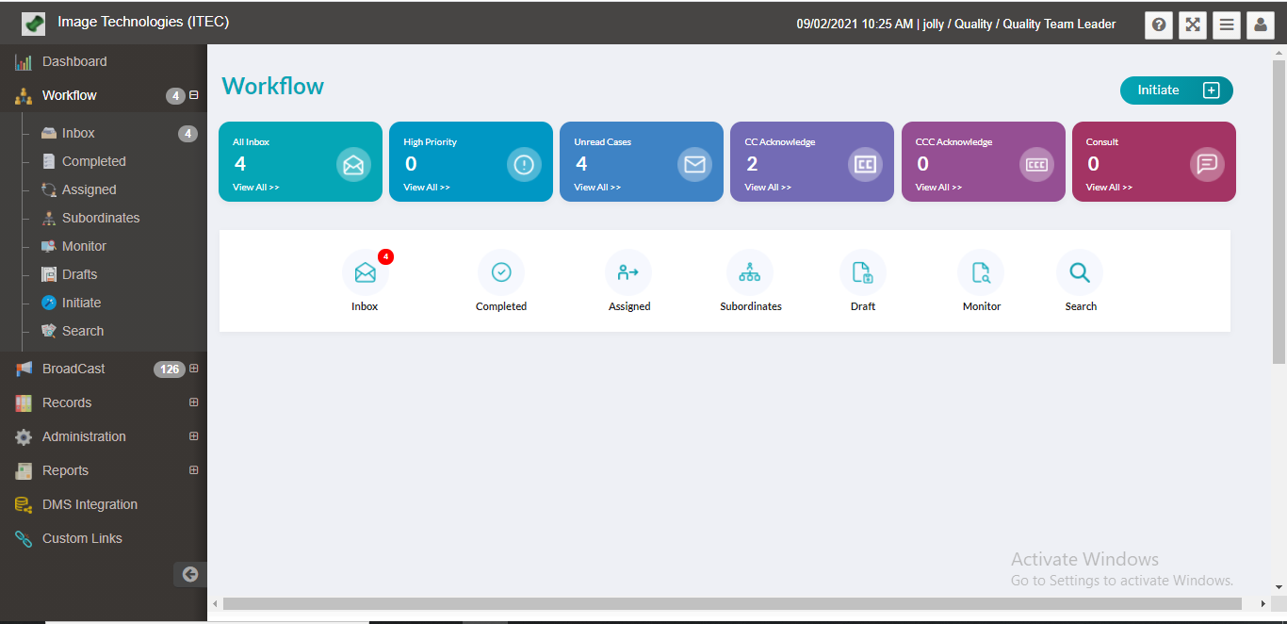Open the Inbox icon in the quick access row

pyautogui.click(x=365, y=271)
